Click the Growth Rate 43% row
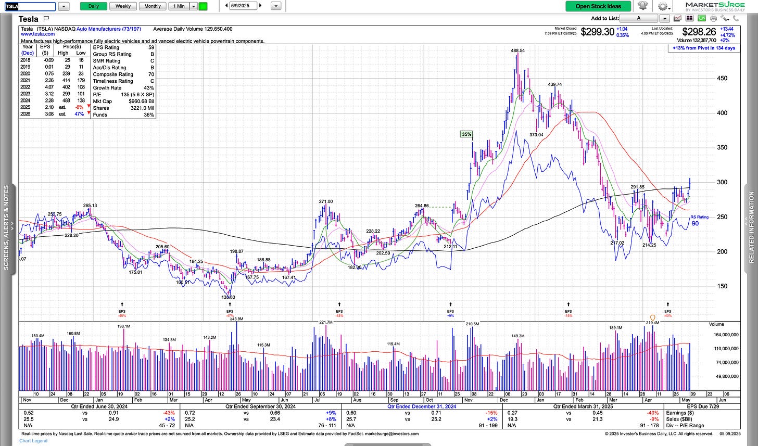 pos(123,88)
